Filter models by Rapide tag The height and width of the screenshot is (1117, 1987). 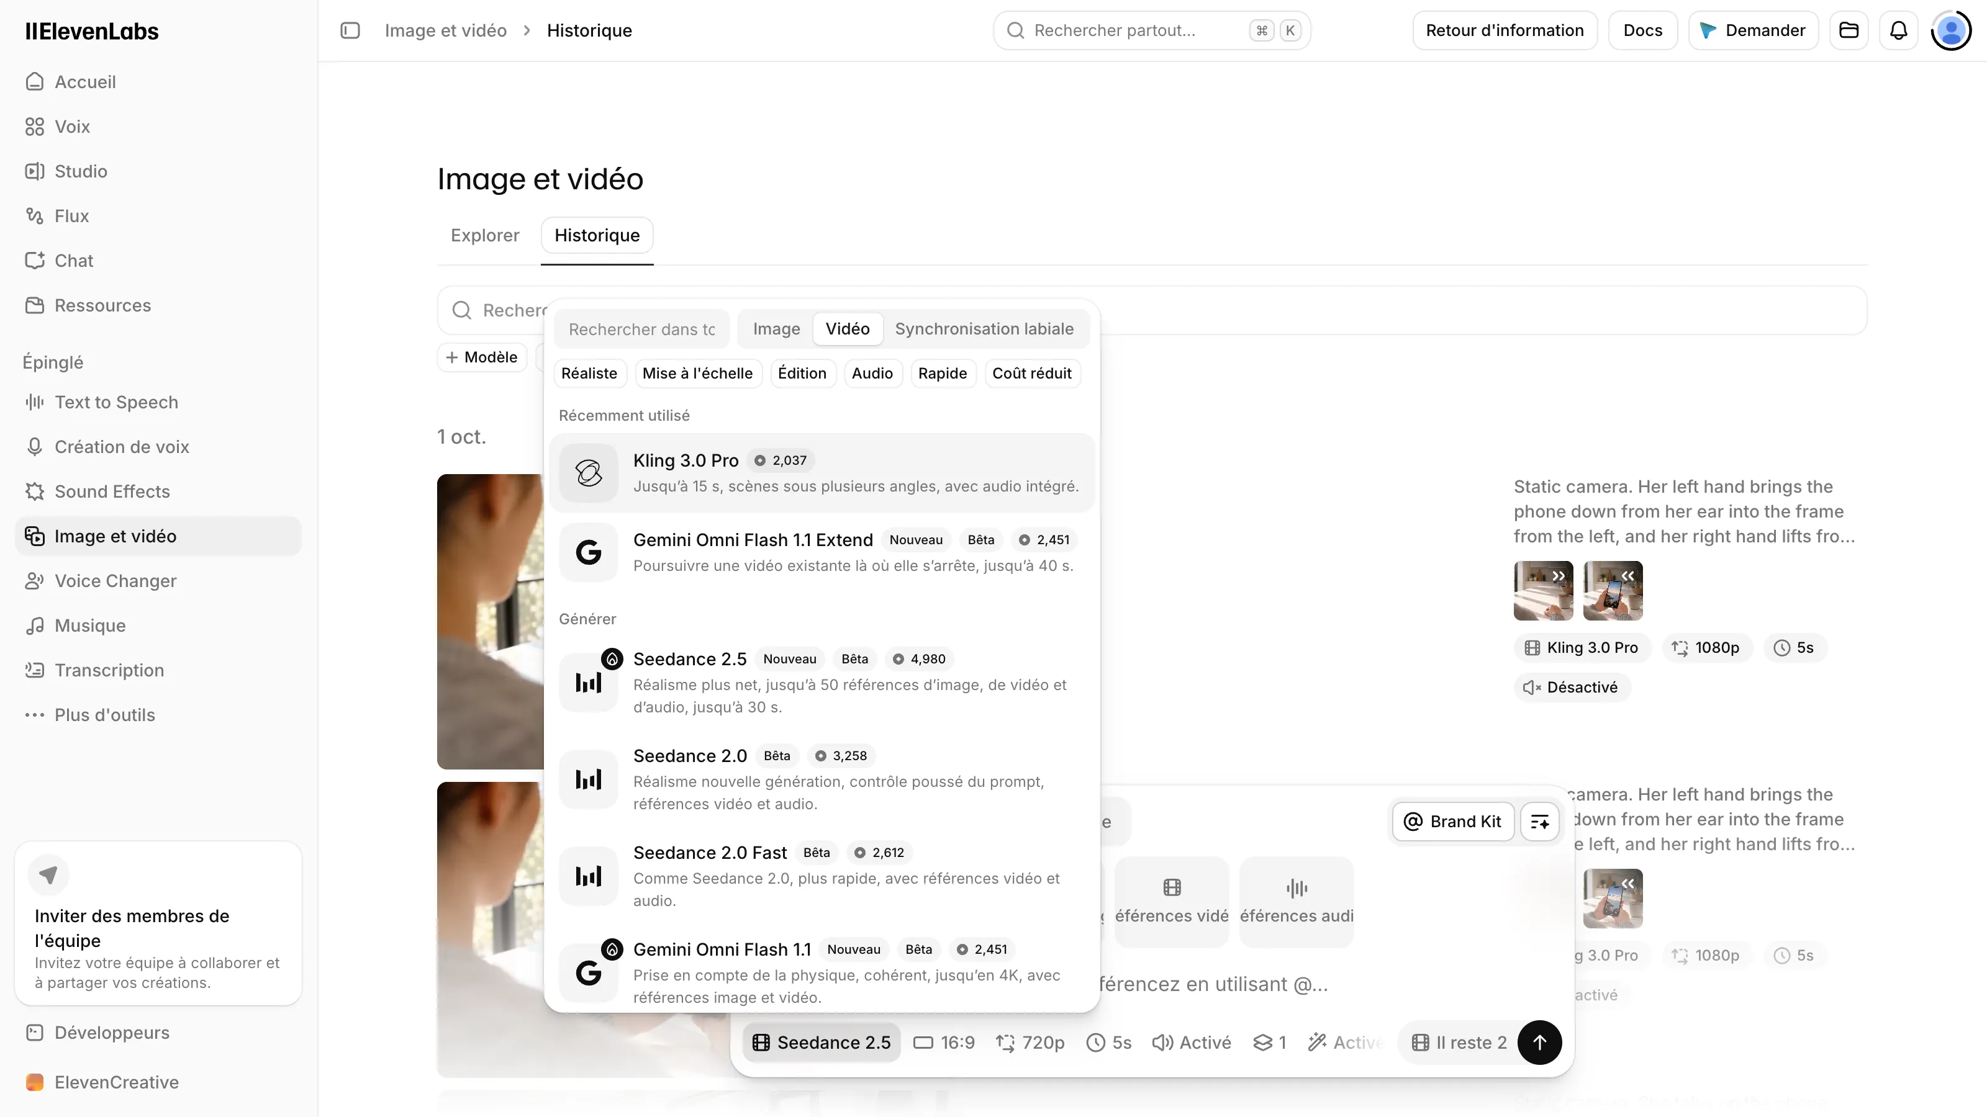[943, 373]
